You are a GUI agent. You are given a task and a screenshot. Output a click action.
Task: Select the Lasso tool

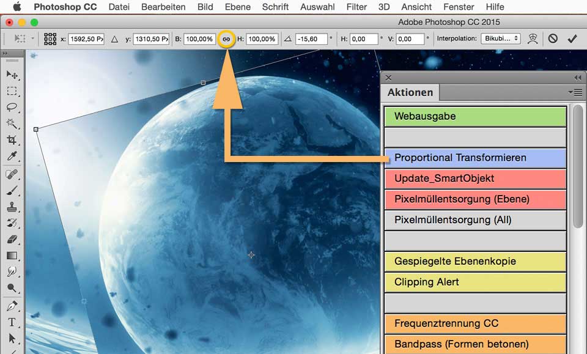click(x=12, y=107)
